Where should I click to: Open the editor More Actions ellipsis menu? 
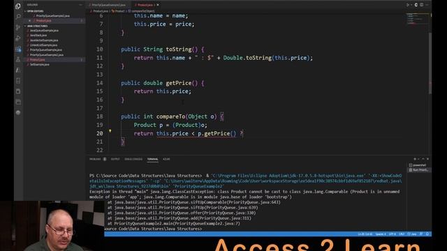pyautogui.click(x=427, y=5)
